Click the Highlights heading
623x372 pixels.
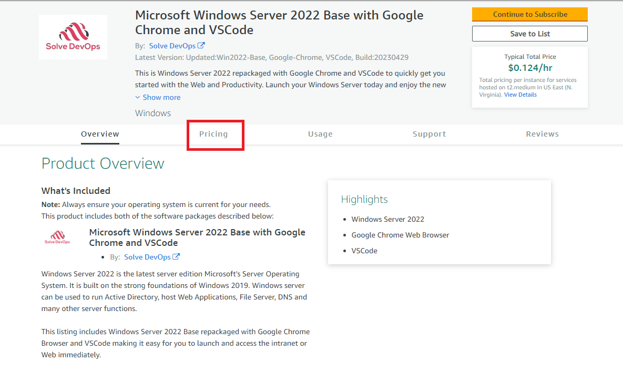364,199
